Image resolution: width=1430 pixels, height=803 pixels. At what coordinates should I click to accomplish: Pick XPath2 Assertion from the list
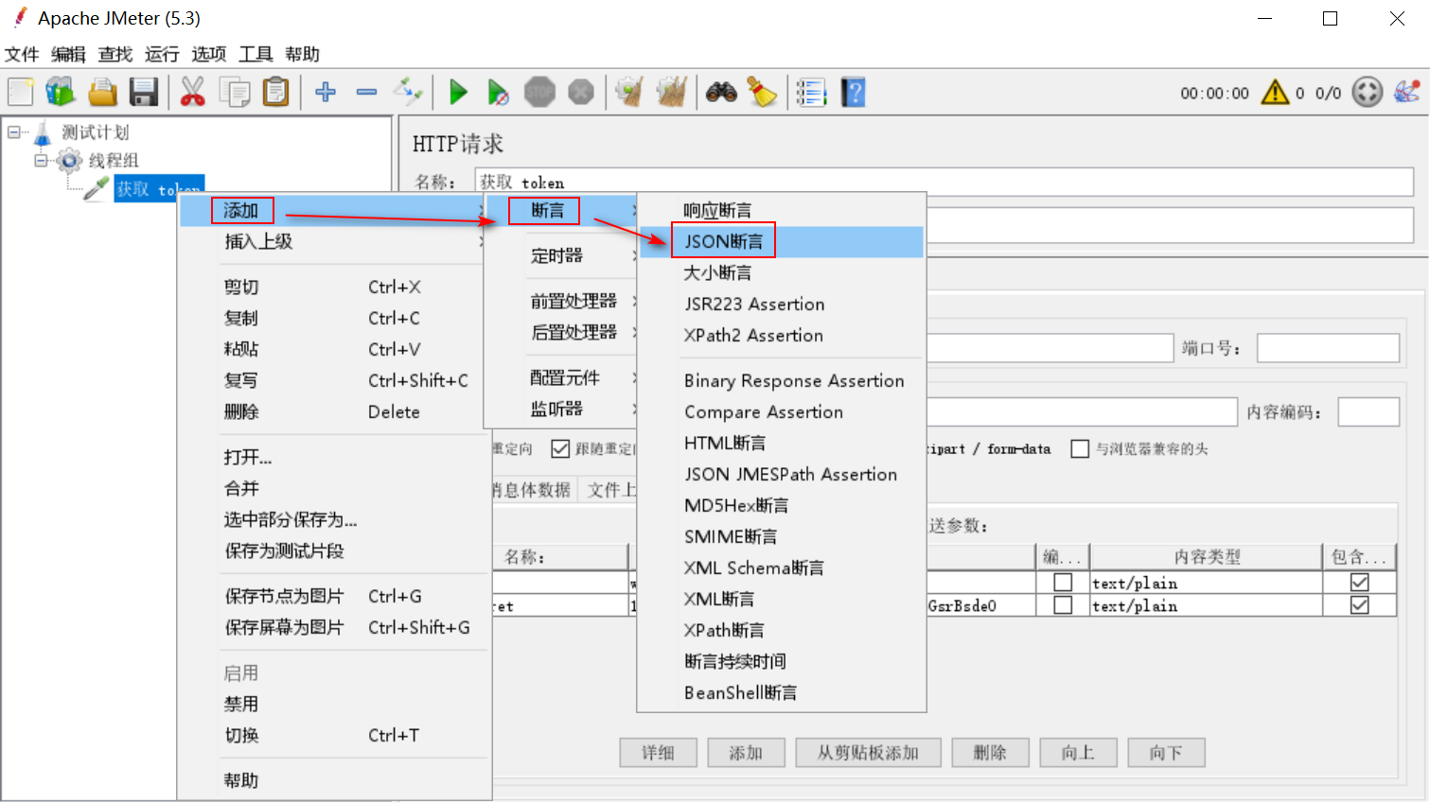pyautogui.click(x=781, y=335)
